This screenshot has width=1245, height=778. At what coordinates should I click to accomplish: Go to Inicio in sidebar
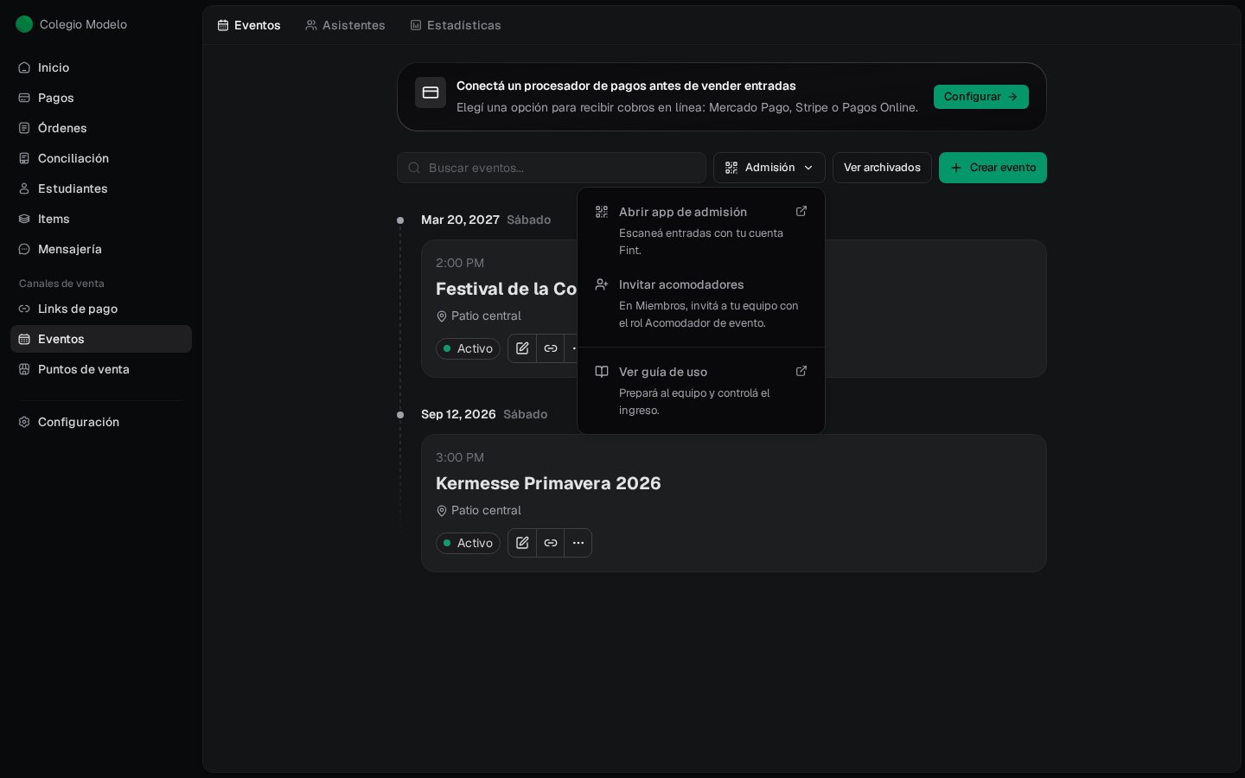click(101, 67)
